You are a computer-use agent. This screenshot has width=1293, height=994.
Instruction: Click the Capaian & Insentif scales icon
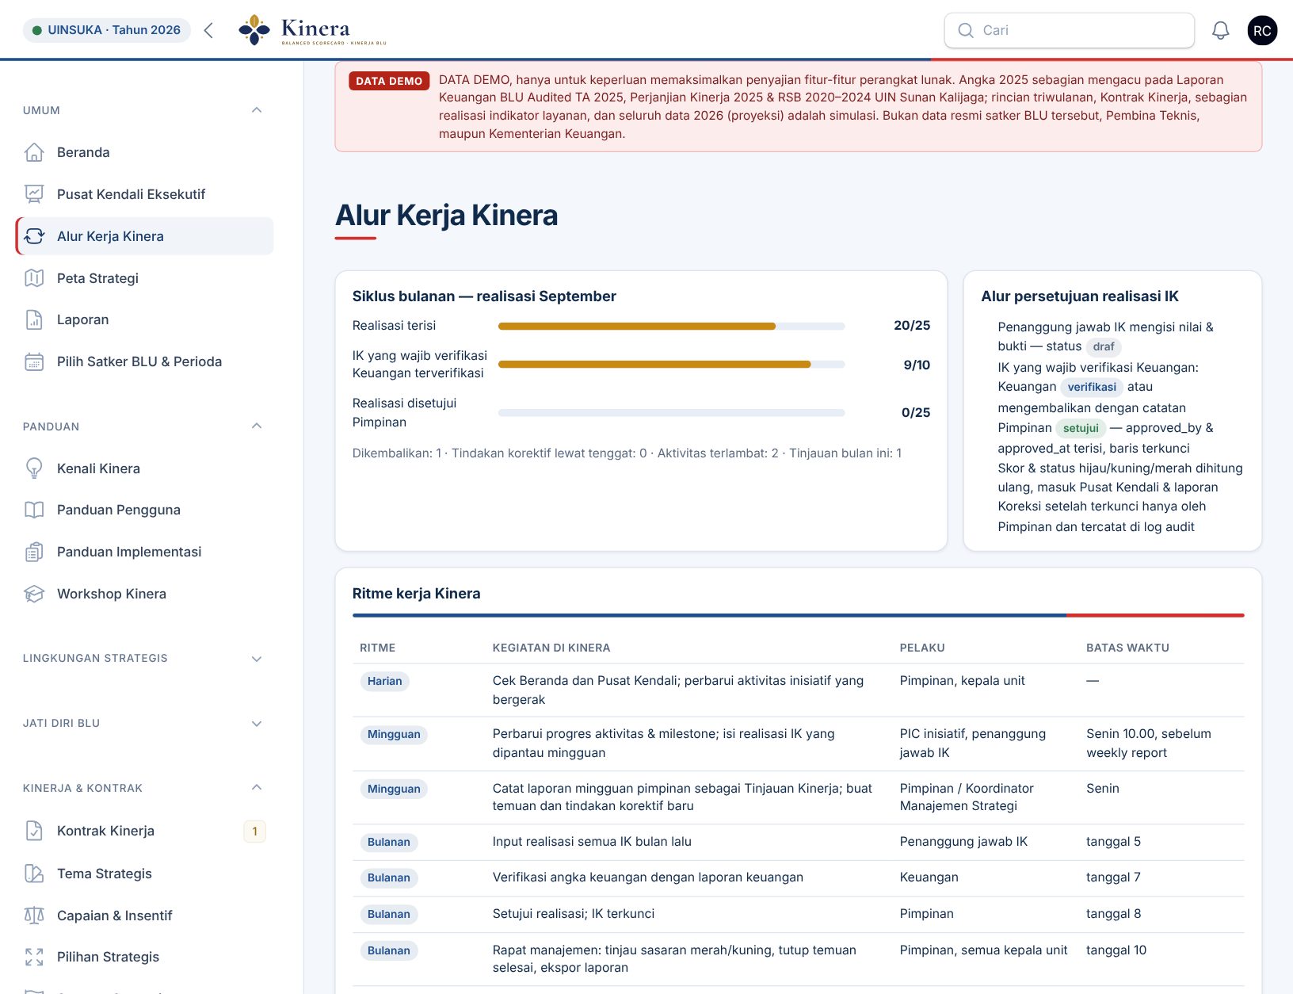[34, 916]
